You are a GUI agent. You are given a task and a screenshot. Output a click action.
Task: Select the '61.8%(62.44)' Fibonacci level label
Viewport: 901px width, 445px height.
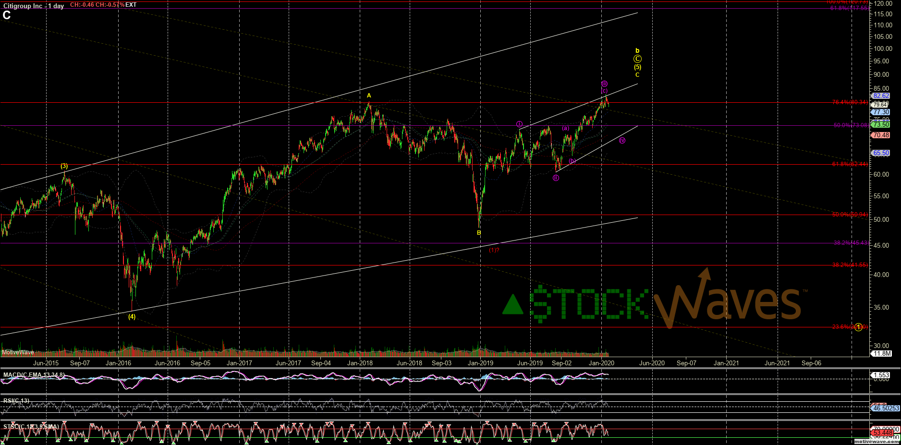tap(850, 164)
